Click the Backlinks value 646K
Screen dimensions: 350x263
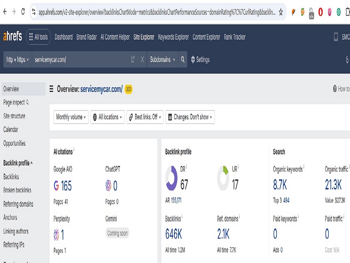[x=174, y=234]
